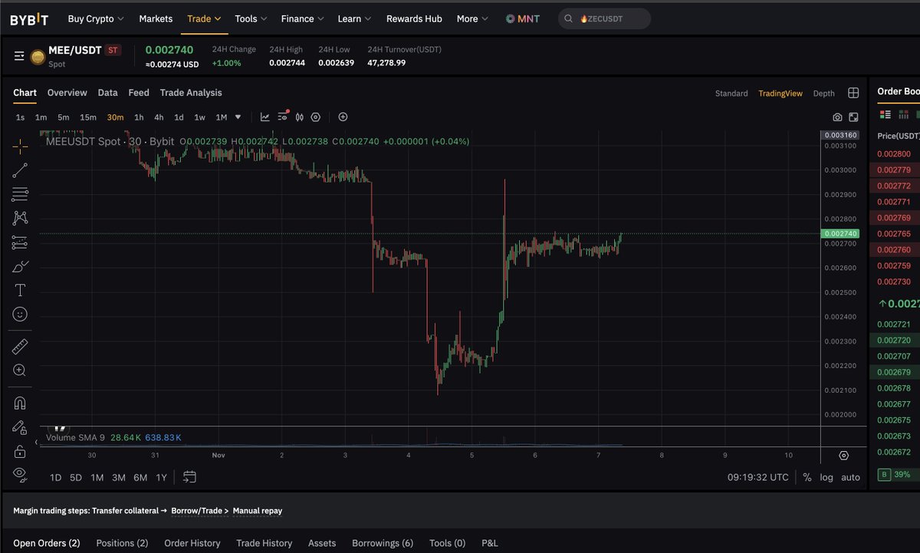
Task: Select the text annotation tool
Action: tap(20, 290)
